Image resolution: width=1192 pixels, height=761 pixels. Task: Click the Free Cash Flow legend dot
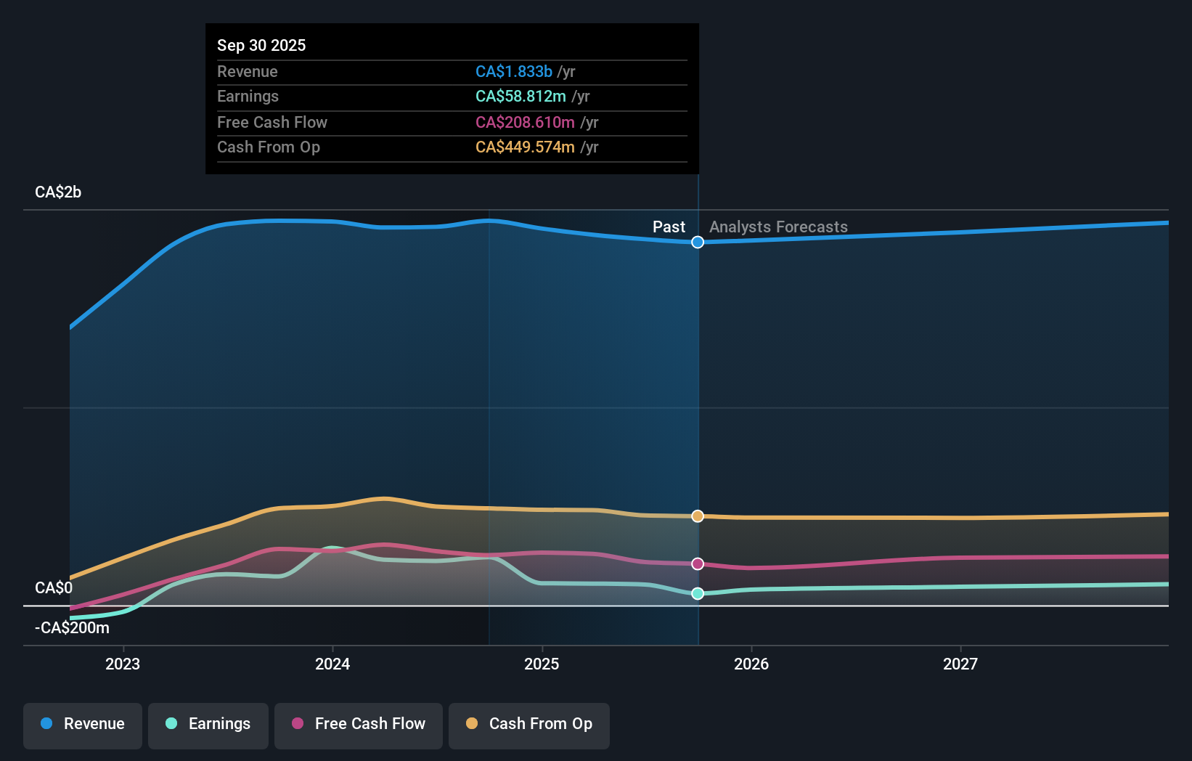[x=296, y=724]
